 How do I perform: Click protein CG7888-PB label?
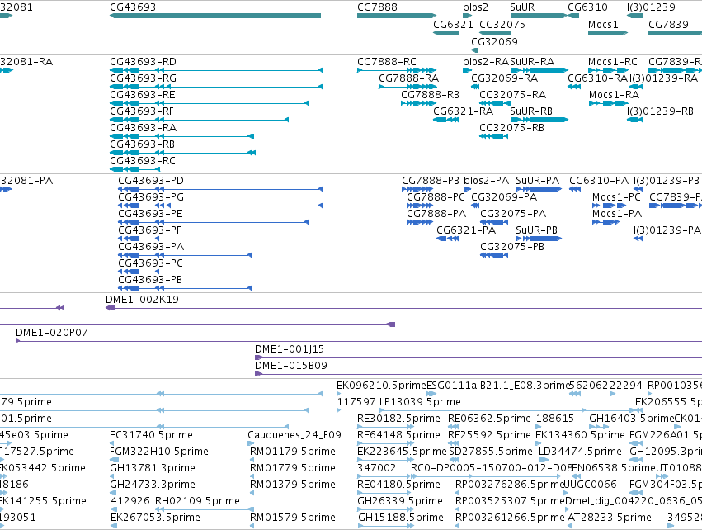click(x=431, y=181)
